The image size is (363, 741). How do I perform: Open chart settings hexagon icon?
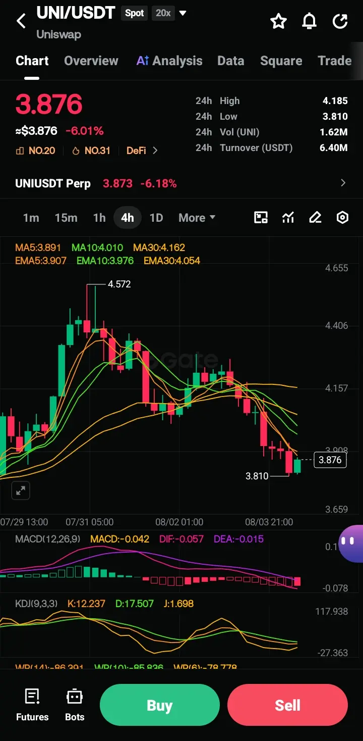(x=342, y=218)
